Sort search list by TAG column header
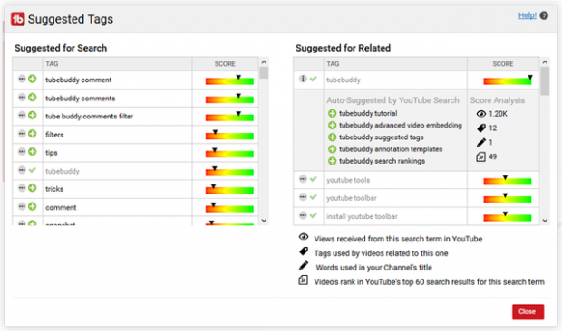562x331 pixels. [x=117, y=64]
